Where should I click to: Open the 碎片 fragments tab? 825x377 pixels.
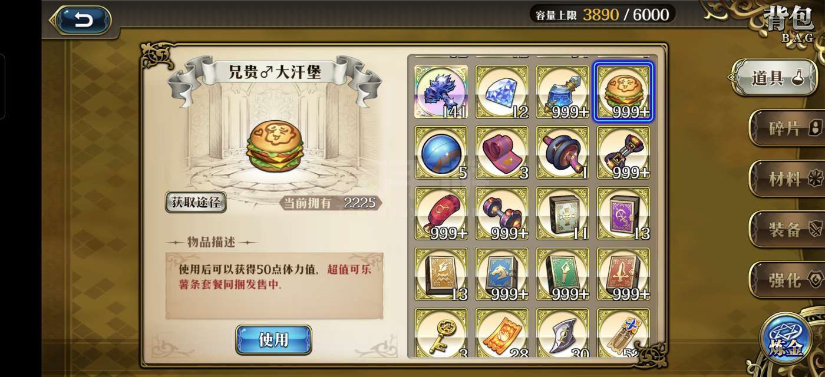click(x=787, y=128)
